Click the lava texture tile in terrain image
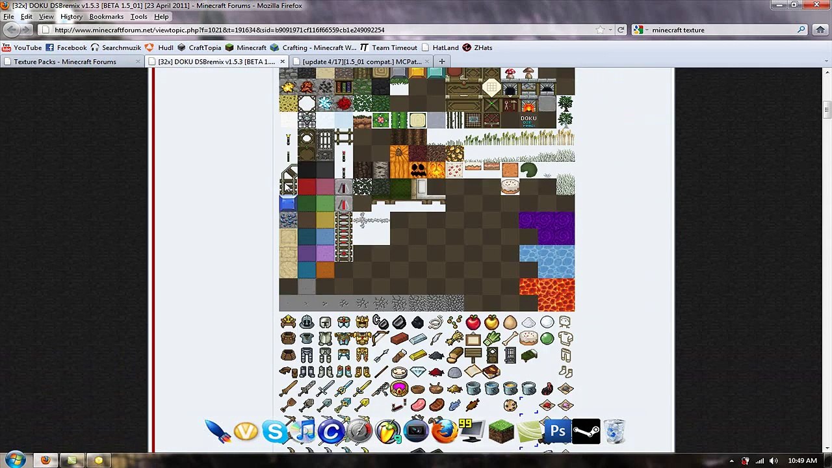Screen dimensions: 832x468 point(547,294)
